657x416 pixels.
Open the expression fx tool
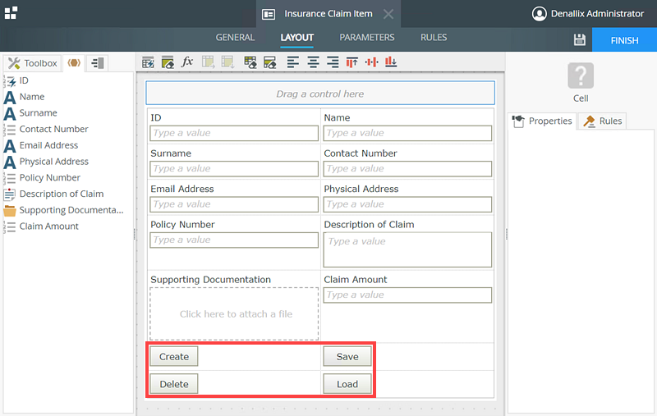(x=186, y=62)
